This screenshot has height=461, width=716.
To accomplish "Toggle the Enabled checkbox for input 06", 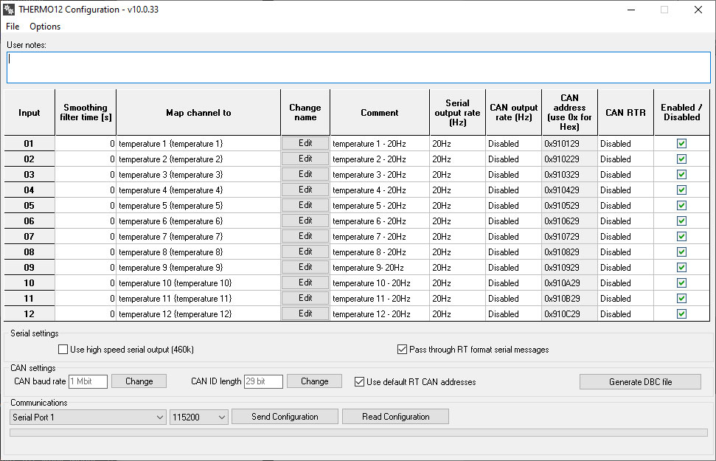I will pos(681,221).
